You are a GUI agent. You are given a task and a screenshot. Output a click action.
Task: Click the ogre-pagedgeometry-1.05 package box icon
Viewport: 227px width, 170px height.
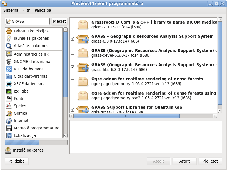[x=83, y=81]
